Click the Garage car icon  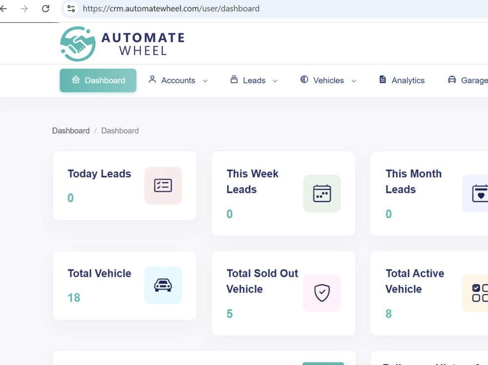click(x=452, y=79)
